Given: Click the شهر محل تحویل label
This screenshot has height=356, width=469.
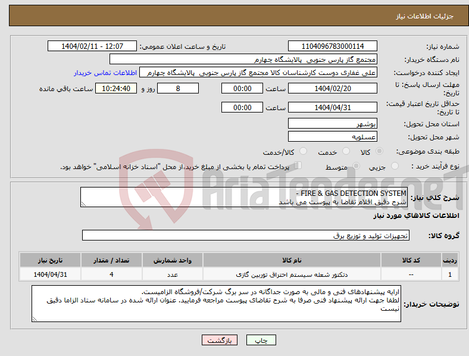Looking at the screenshot, I should [x=434, y=137].
